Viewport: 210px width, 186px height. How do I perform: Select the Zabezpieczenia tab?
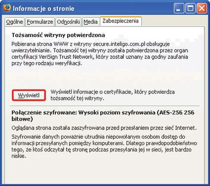[x=121, y=21]
